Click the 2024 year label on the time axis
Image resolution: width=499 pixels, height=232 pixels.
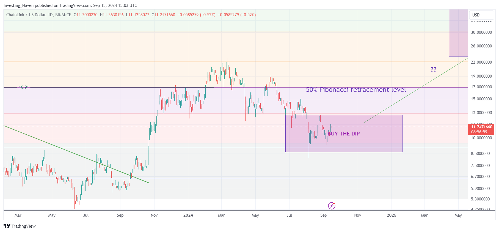(x=188, y=215)
